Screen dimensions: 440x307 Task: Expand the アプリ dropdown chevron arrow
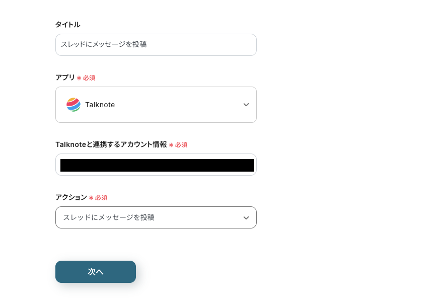pyautogui.click(x=246, y=105)
